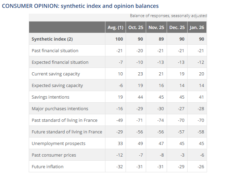This screenshot has width=231, height=174.
Task: Select Major purchases intentions row label
Action: click(60, 108)
